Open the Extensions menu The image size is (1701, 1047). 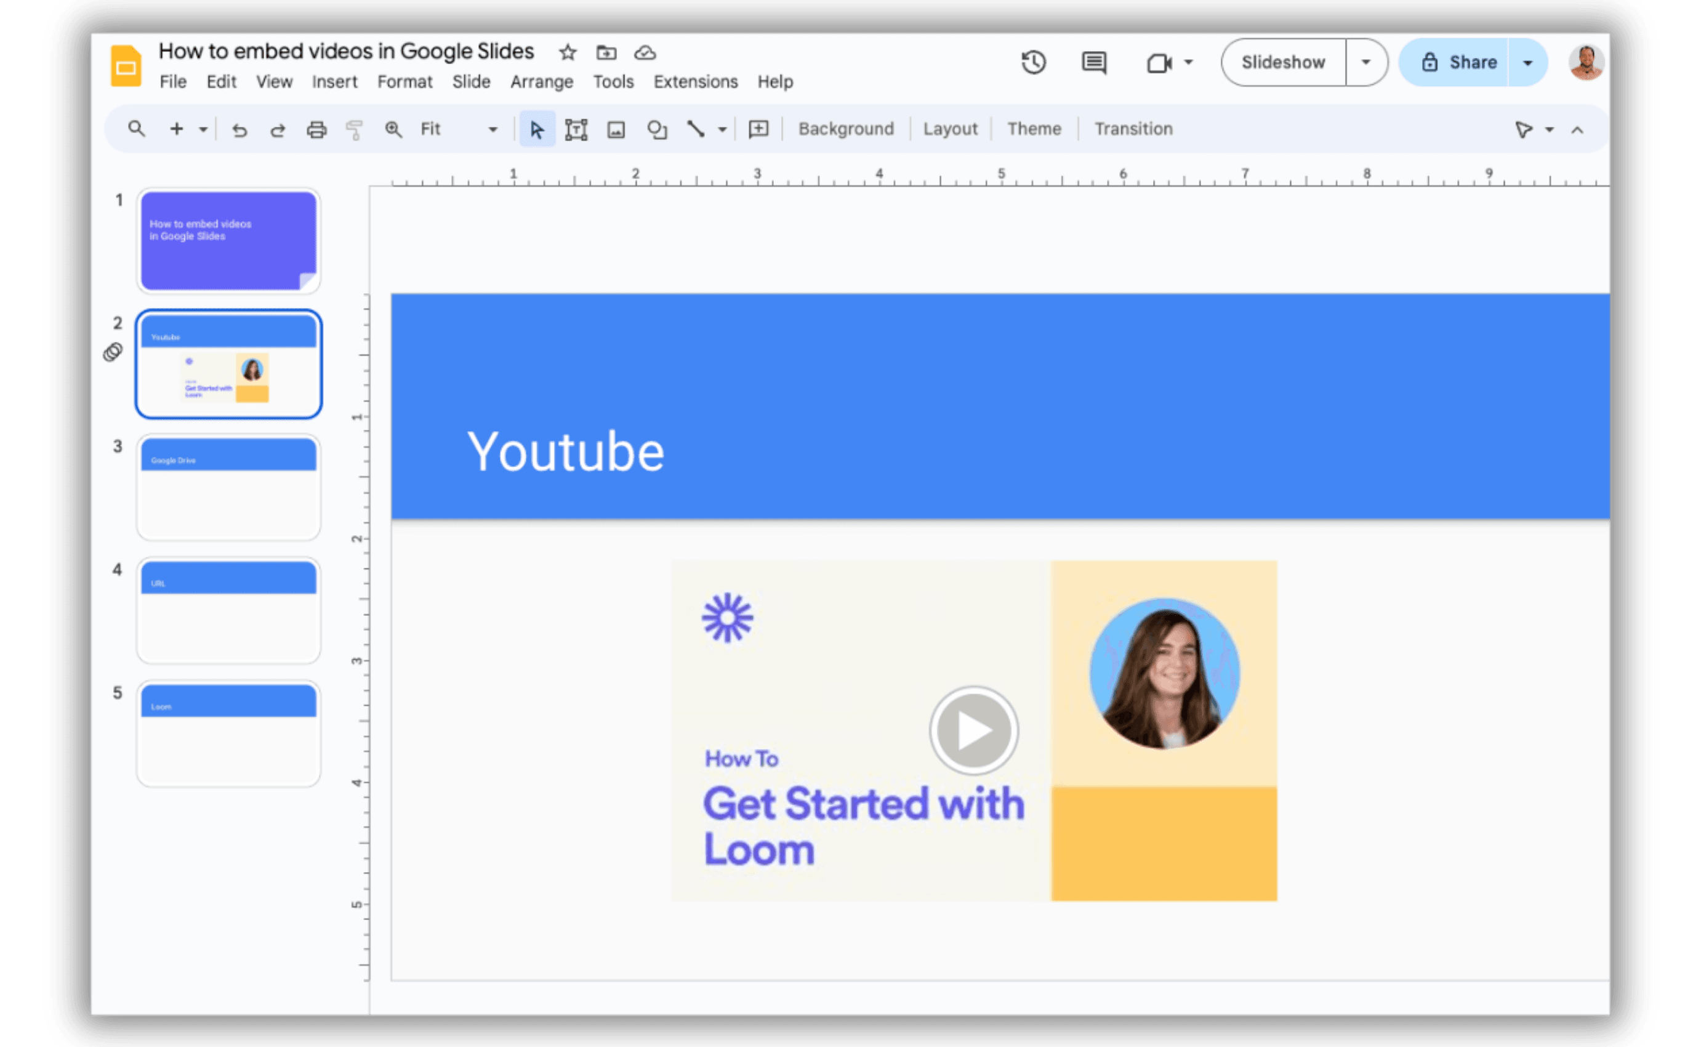695,82
